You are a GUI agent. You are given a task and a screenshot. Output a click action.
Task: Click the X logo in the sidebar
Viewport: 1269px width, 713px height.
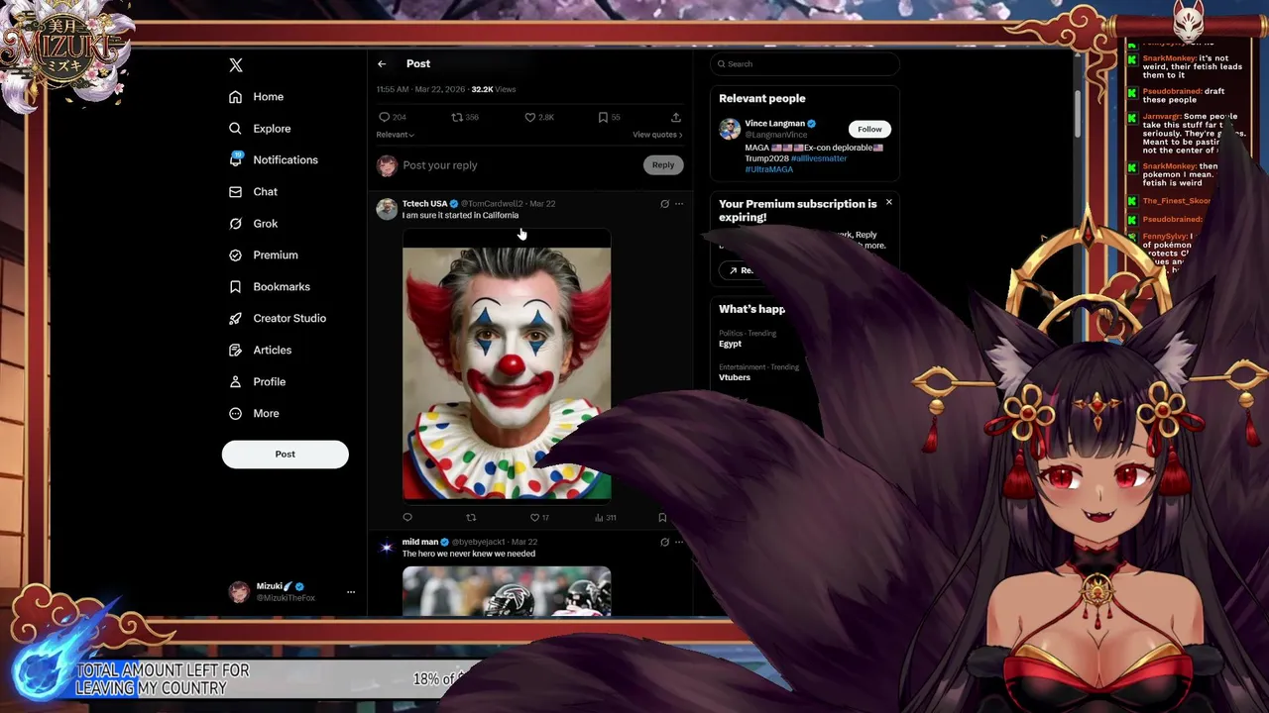(x=236, y=65)
